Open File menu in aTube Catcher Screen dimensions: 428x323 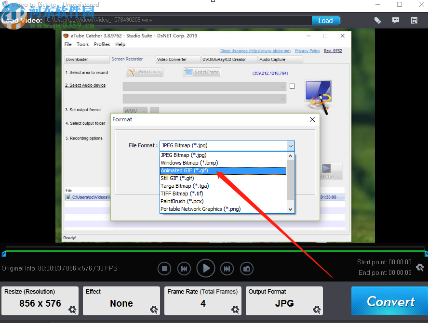click(68, 44)
